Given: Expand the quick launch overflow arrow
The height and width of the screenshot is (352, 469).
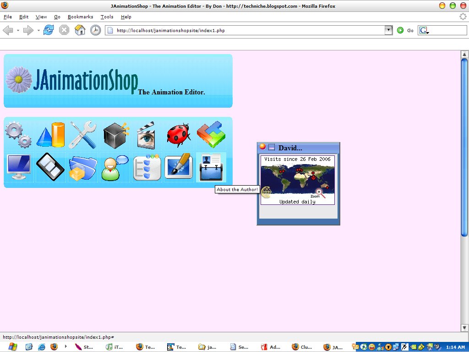Looking at the screenshot, I should coord(65,346).
